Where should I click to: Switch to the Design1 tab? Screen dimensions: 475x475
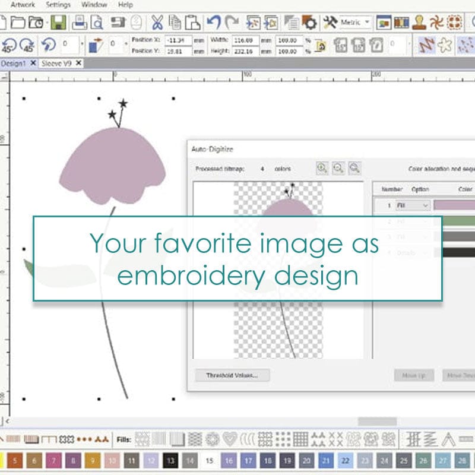click(x=13, y=63)
